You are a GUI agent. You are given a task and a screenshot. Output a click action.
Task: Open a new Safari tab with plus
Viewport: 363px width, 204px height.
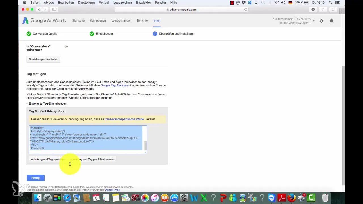click(342, 11)
